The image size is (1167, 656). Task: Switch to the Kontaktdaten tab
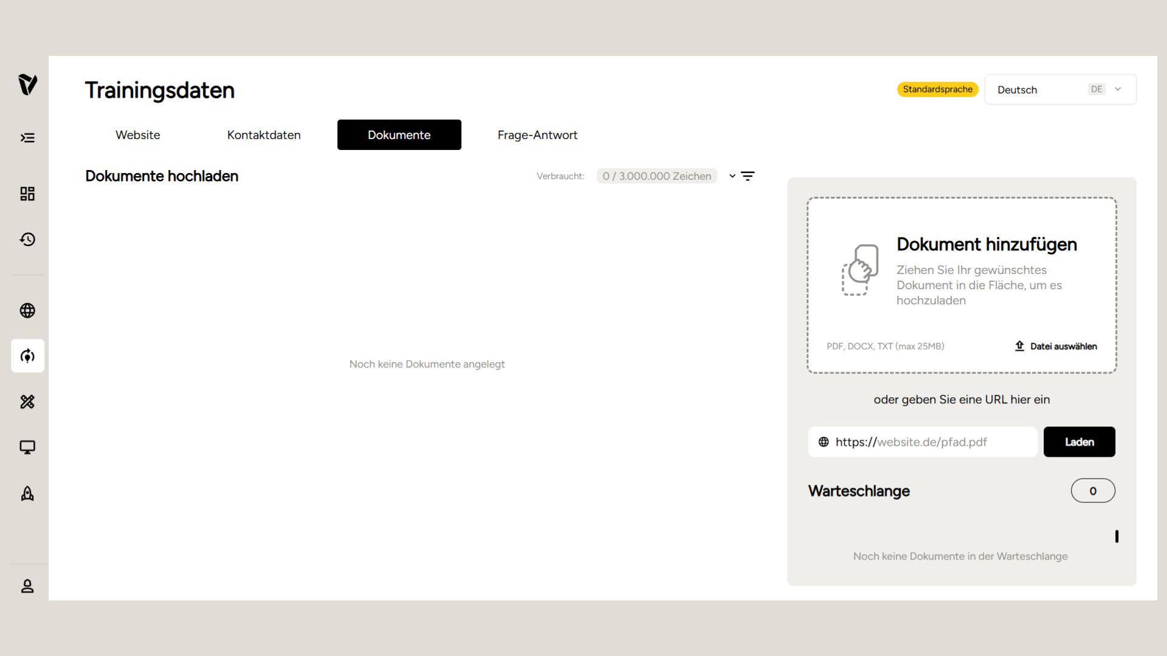(x=264, y=135)
